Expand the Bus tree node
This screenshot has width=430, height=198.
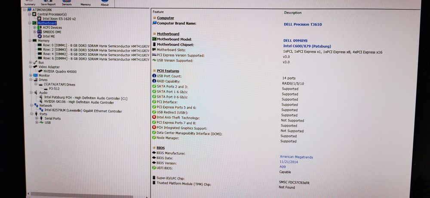coord(30,62)
